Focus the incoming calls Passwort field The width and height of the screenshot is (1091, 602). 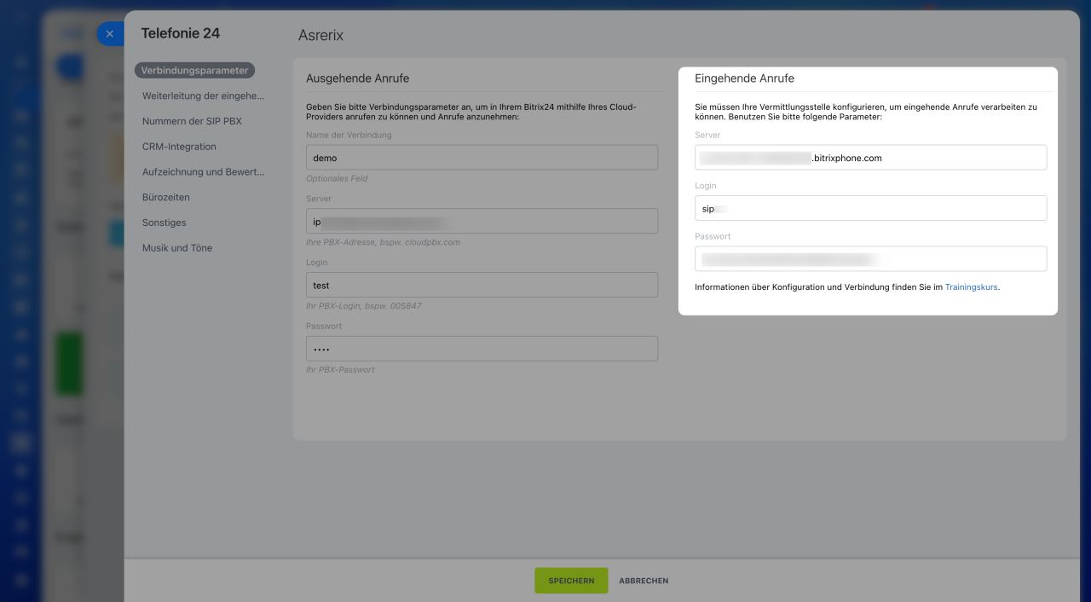pyautogui.click(x=870, y=259)
